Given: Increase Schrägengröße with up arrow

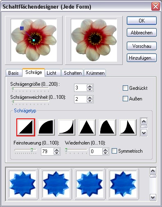Looking at the screenshot, I should point(90,86).
